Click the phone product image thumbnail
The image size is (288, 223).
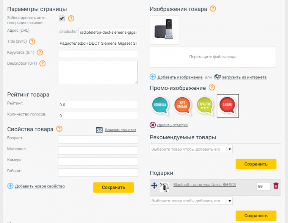click(164, 30)
